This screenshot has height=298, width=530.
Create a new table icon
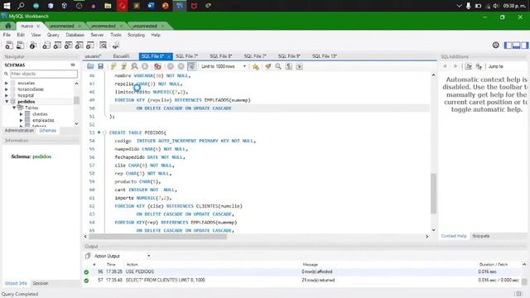click(57, 46)
